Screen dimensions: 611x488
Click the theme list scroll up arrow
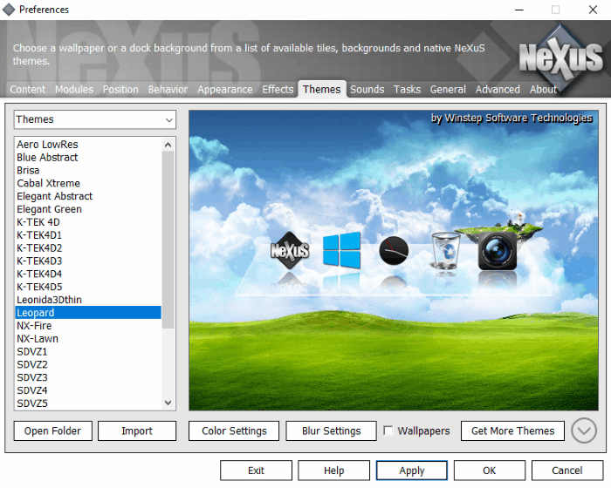click(168, 145)
